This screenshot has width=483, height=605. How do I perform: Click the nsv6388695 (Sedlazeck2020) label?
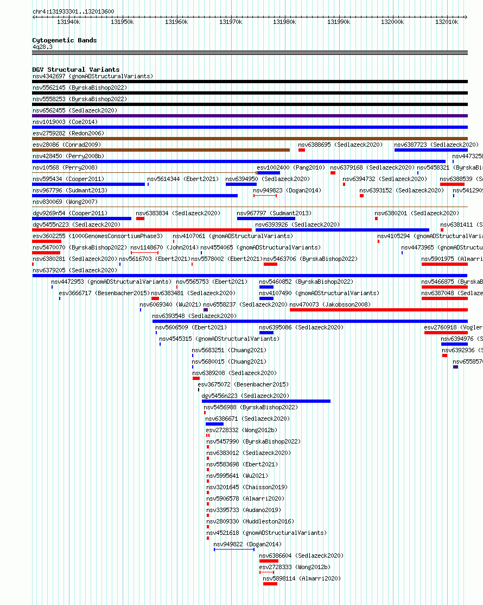click(340, 145)
